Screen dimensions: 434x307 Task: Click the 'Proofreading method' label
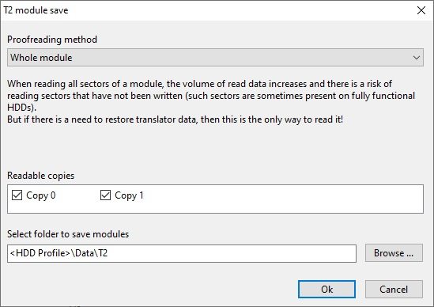52,40
